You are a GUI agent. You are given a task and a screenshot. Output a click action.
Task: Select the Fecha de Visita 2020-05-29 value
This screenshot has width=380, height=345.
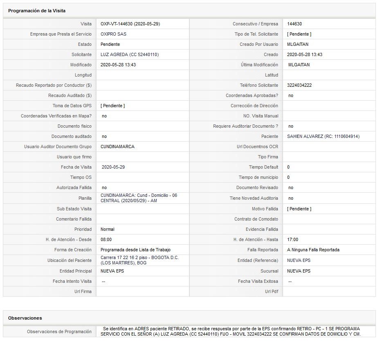point(113,167)
